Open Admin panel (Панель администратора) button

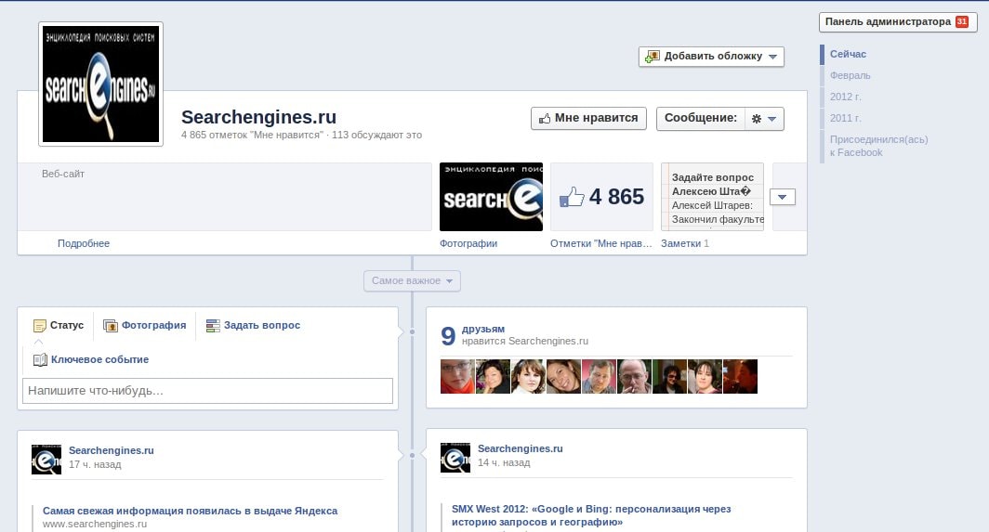(898, 22)
